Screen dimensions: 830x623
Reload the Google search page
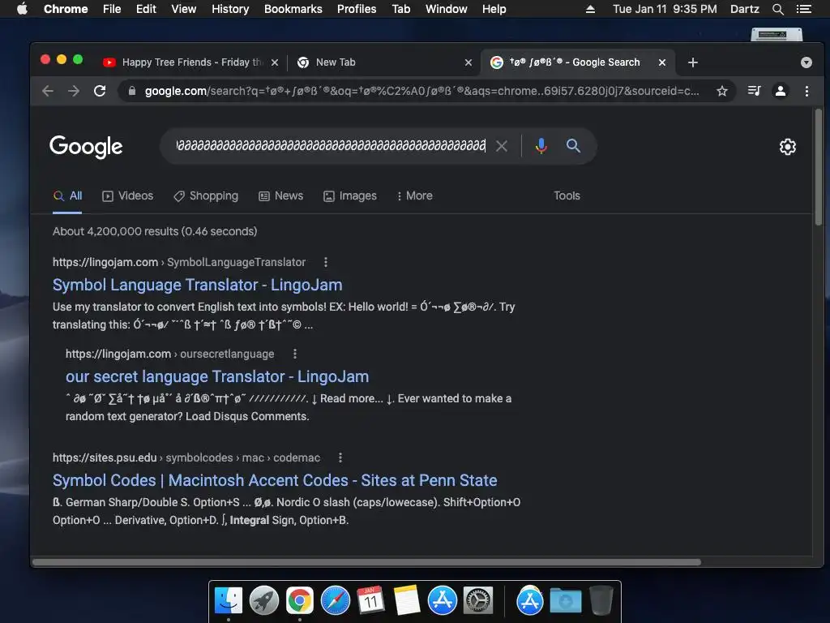pyautogui.click(x=100, y=91)
